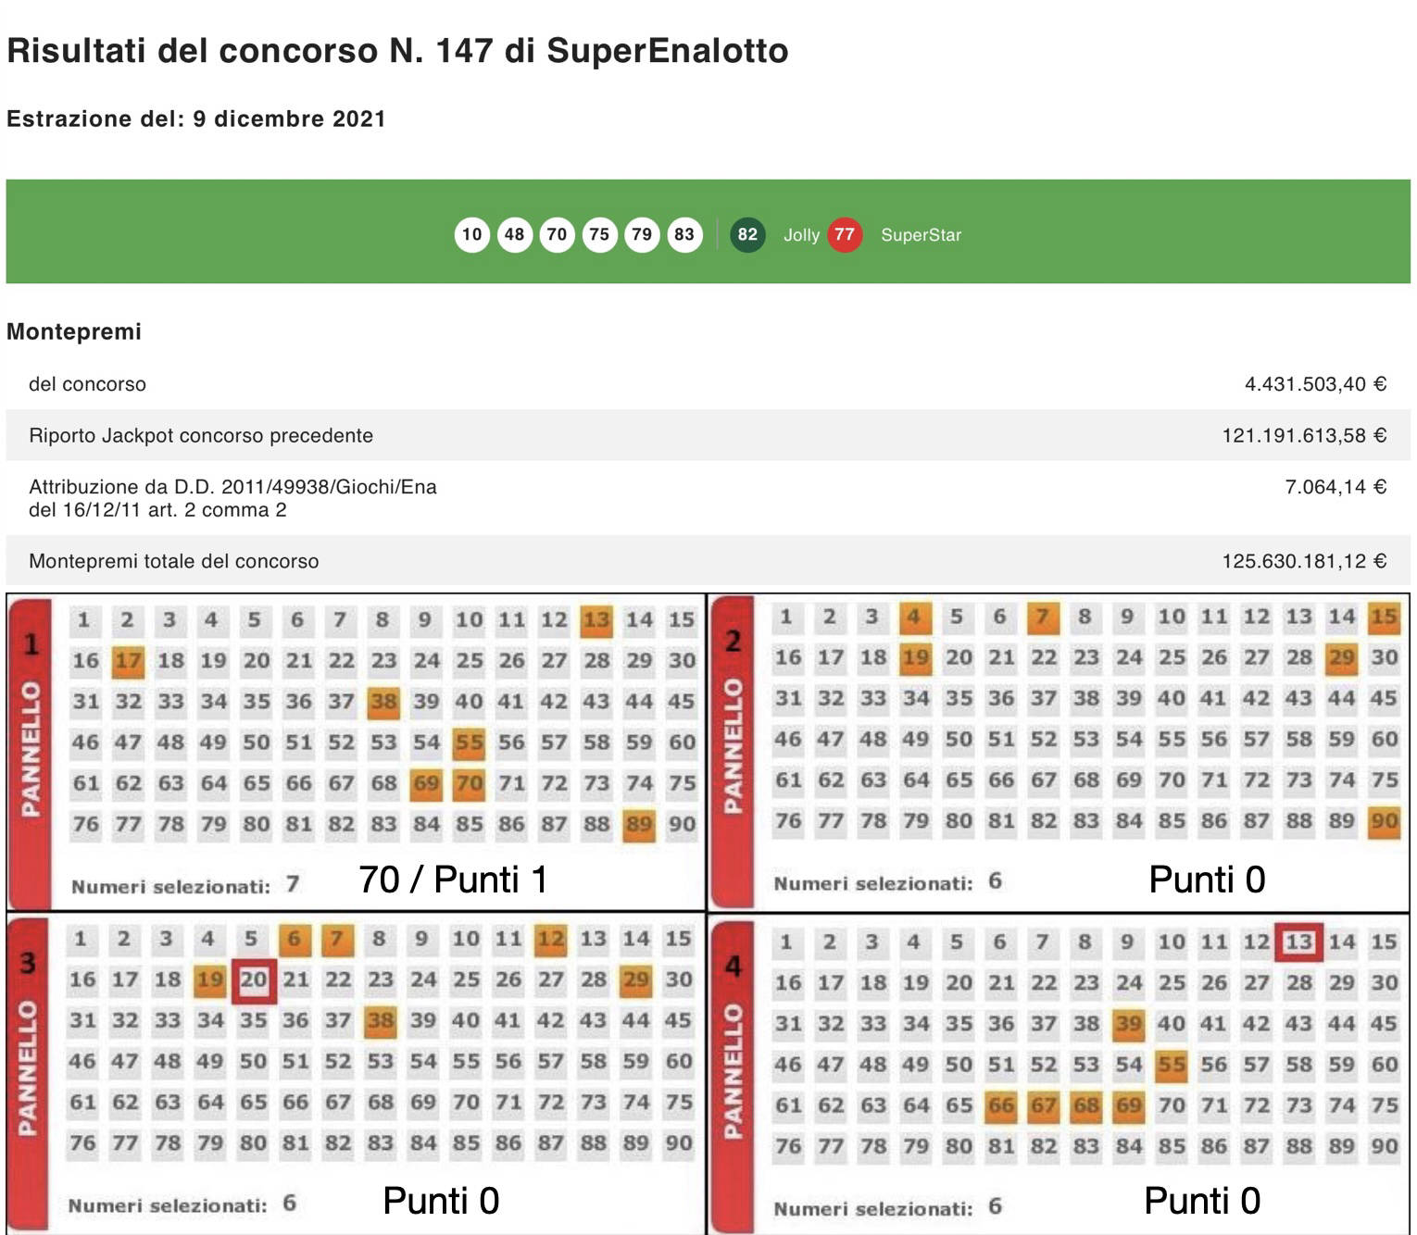Viewport: 1417px width, 1235px height.
Task: Click the drawn number 83 ball
Action: tap(684, 234)
